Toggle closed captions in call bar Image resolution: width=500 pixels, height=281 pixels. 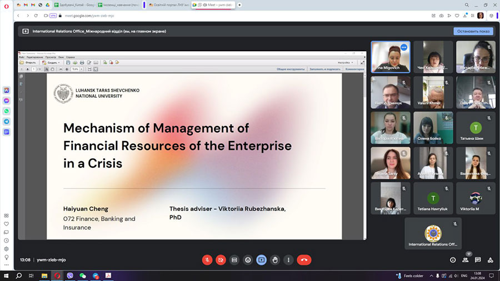(x=234, y=259)
